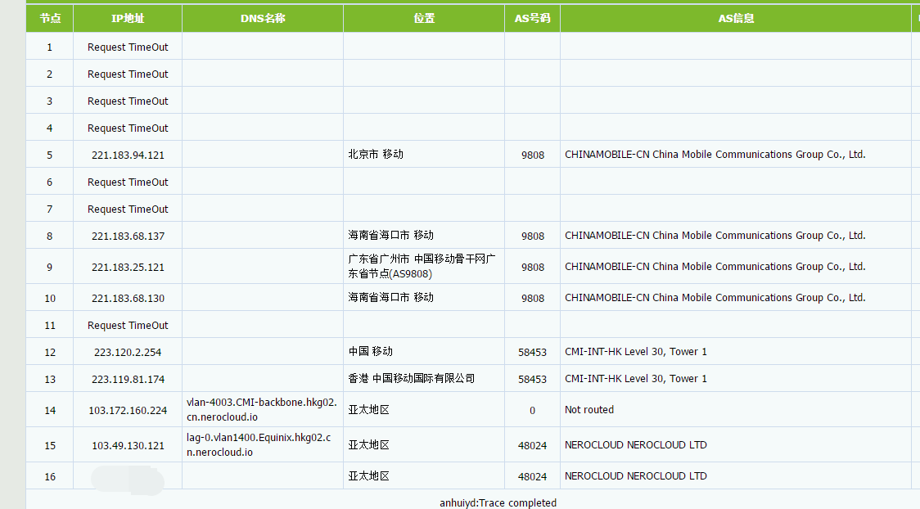Click AS number 9808 in node 8 row

pyautogui.click(x=533, y=236)
